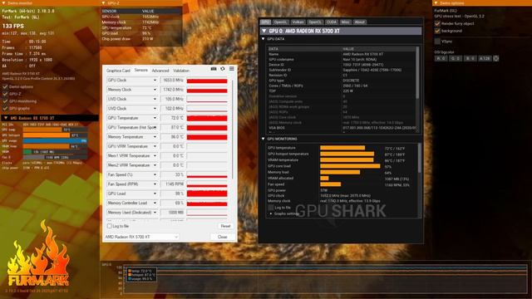This screenshot has width=532, height=299.
Task: Open dropdown of UVD Clock row showing 105.0 MHz
Action: pos(155,99)
